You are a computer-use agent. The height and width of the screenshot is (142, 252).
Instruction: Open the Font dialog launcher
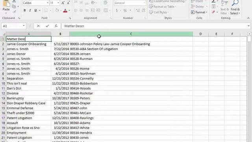70,18
